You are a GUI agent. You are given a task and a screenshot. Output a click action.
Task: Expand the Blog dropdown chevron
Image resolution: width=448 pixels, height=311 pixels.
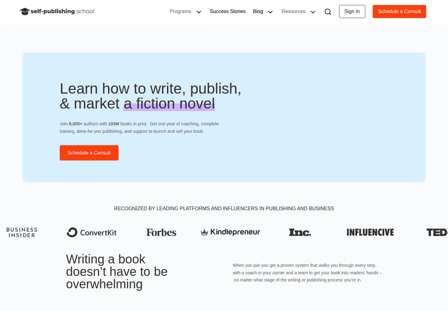270,12
